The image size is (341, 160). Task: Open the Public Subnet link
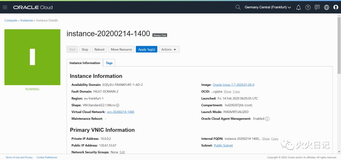223,145
